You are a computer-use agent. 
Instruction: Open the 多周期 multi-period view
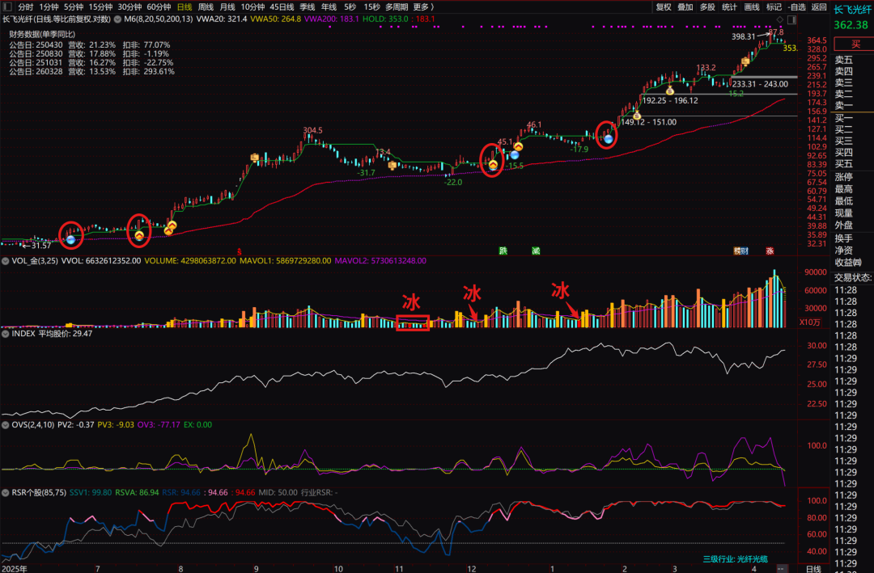pyautogui.click(x=397, y=6)
